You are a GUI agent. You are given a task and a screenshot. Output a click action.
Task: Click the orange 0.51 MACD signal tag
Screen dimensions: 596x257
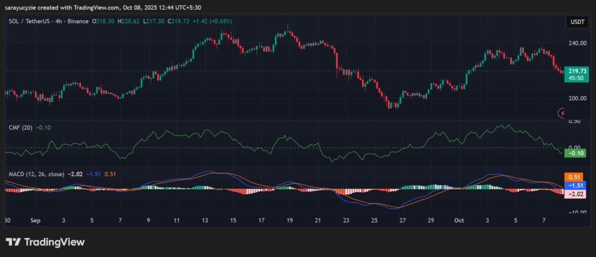click(575, 176)
